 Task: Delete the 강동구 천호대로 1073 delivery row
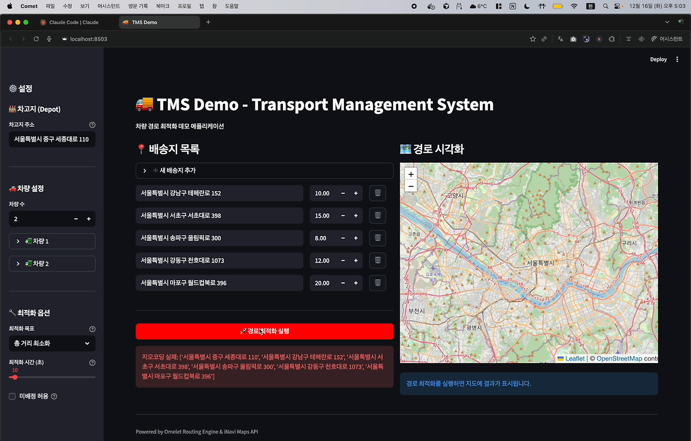377,260
